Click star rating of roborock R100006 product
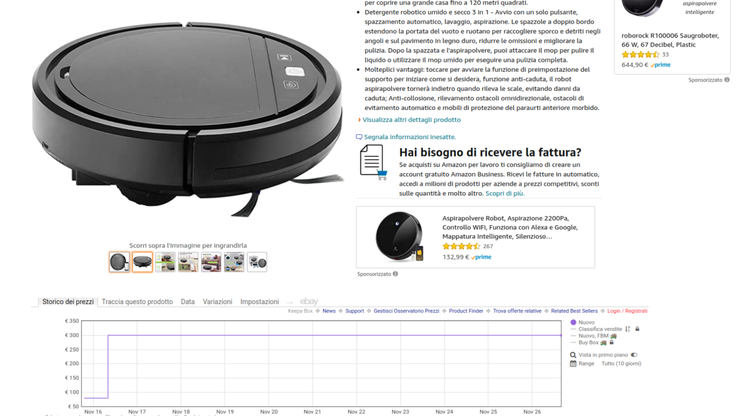The width and height of the screenshot is (744, 416). (640, 55)
